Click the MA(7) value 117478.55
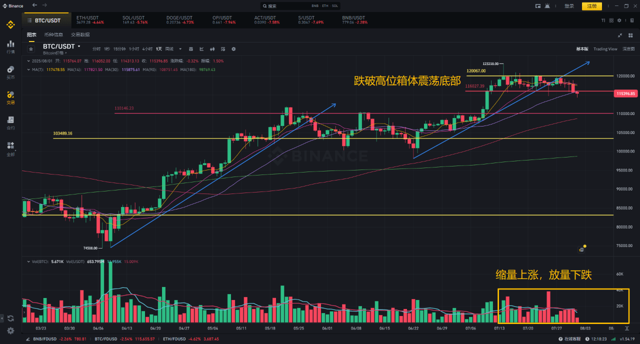Image resolution: width=640 pixels, height=344 pixels. [55, 69]
